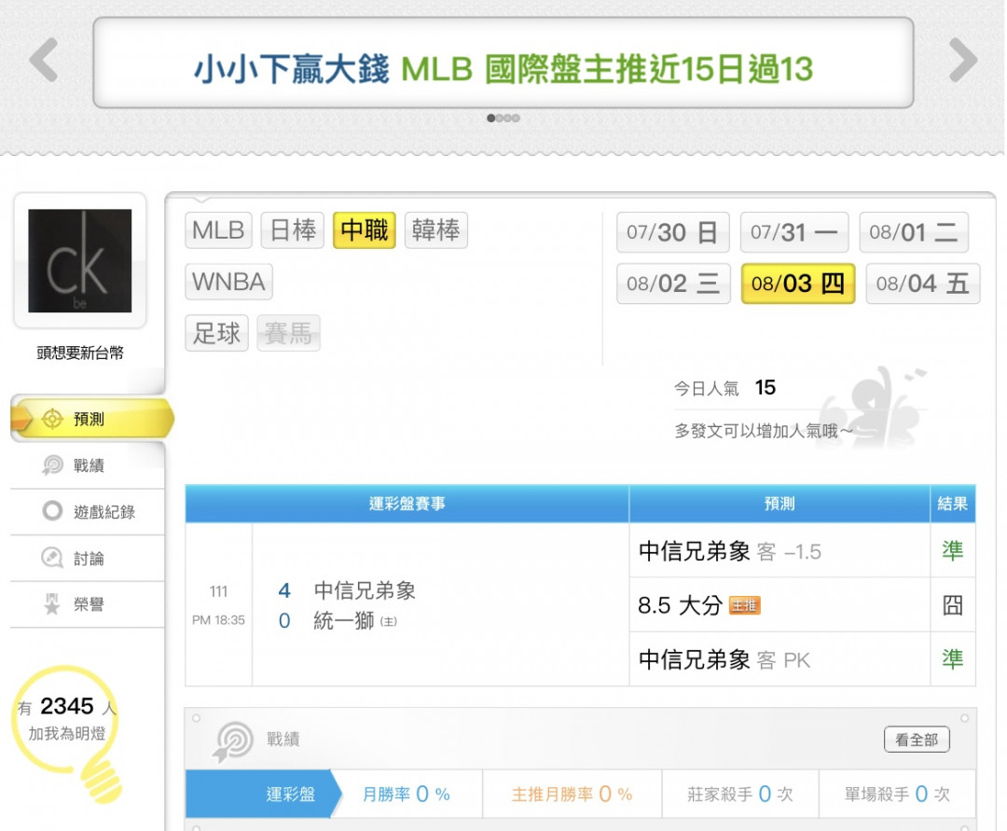
Task: Click the game time PM 18:35
Action: (x=218, y=620)
